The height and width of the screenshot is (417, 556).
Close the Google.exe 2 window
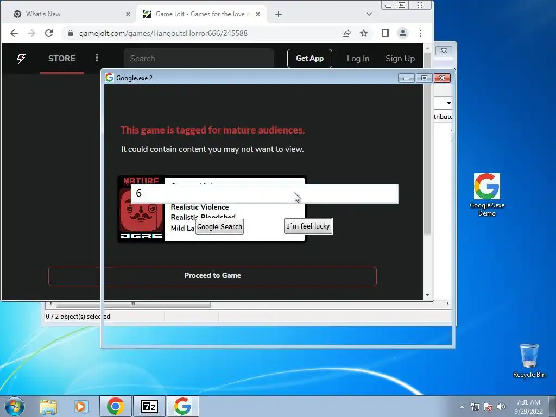442,78
